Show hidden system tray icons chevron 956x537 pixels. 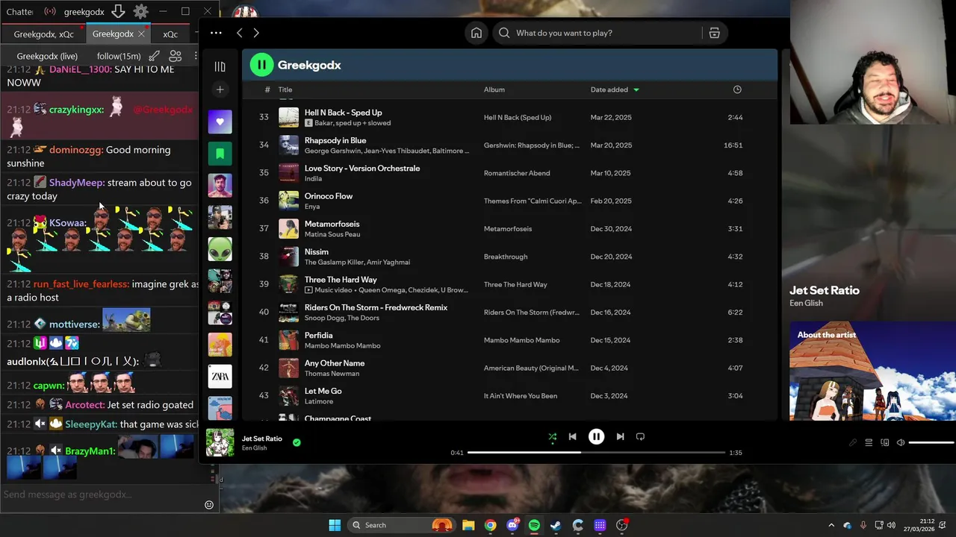pos(831,525)
